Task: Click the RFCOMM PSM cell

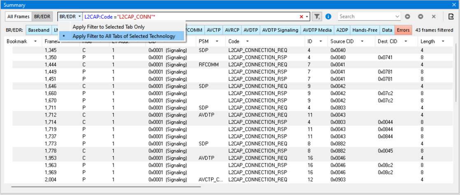Action: [208, 64]
